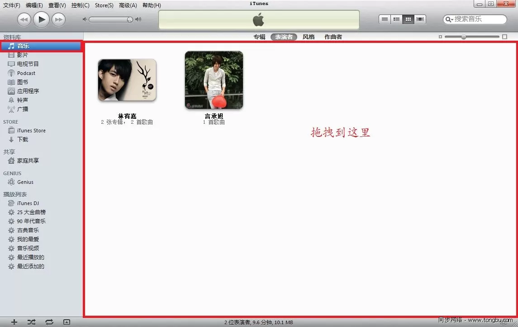
Task: Open the 帮助(H) menu
Action: [152, 5]
